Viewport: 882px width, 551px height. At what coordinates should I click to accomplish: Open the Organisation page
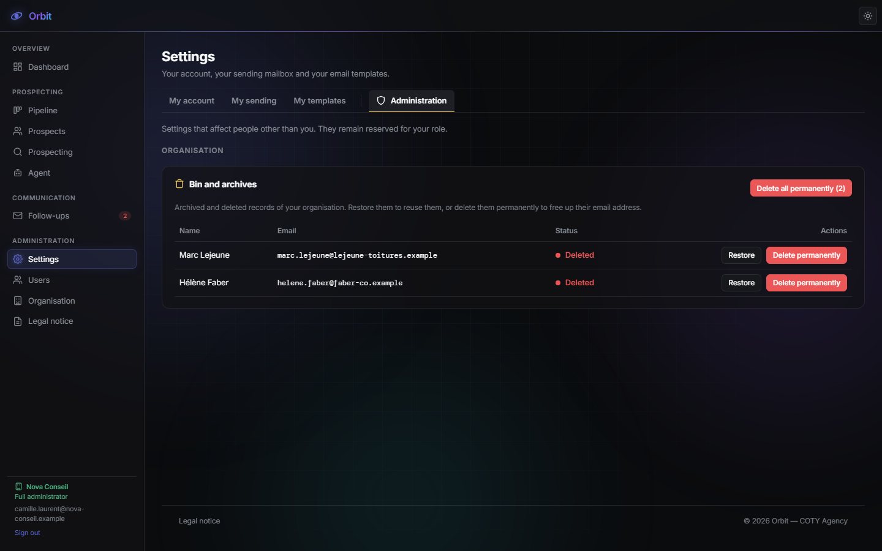point(72,301)
